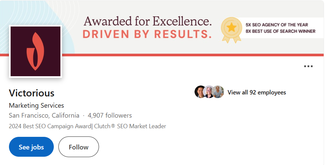Click the 4,907 followers count
The height and width of the screenshot is (165, 326).
click(110, 116)
